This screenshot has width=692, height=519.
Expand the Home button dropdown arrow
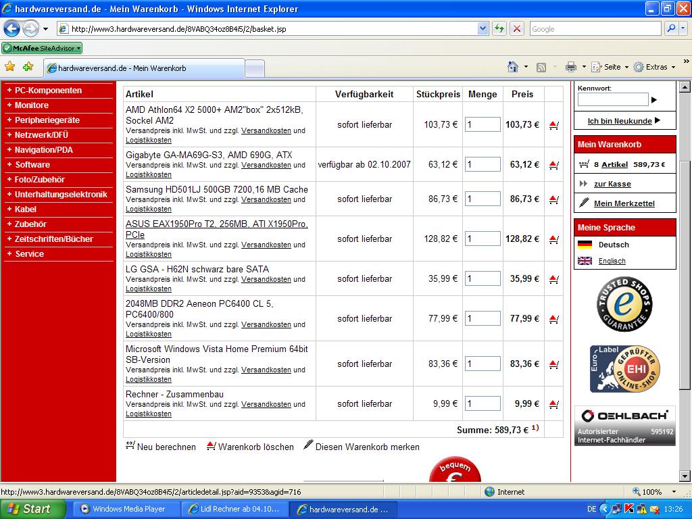click(x=526, y=67)
